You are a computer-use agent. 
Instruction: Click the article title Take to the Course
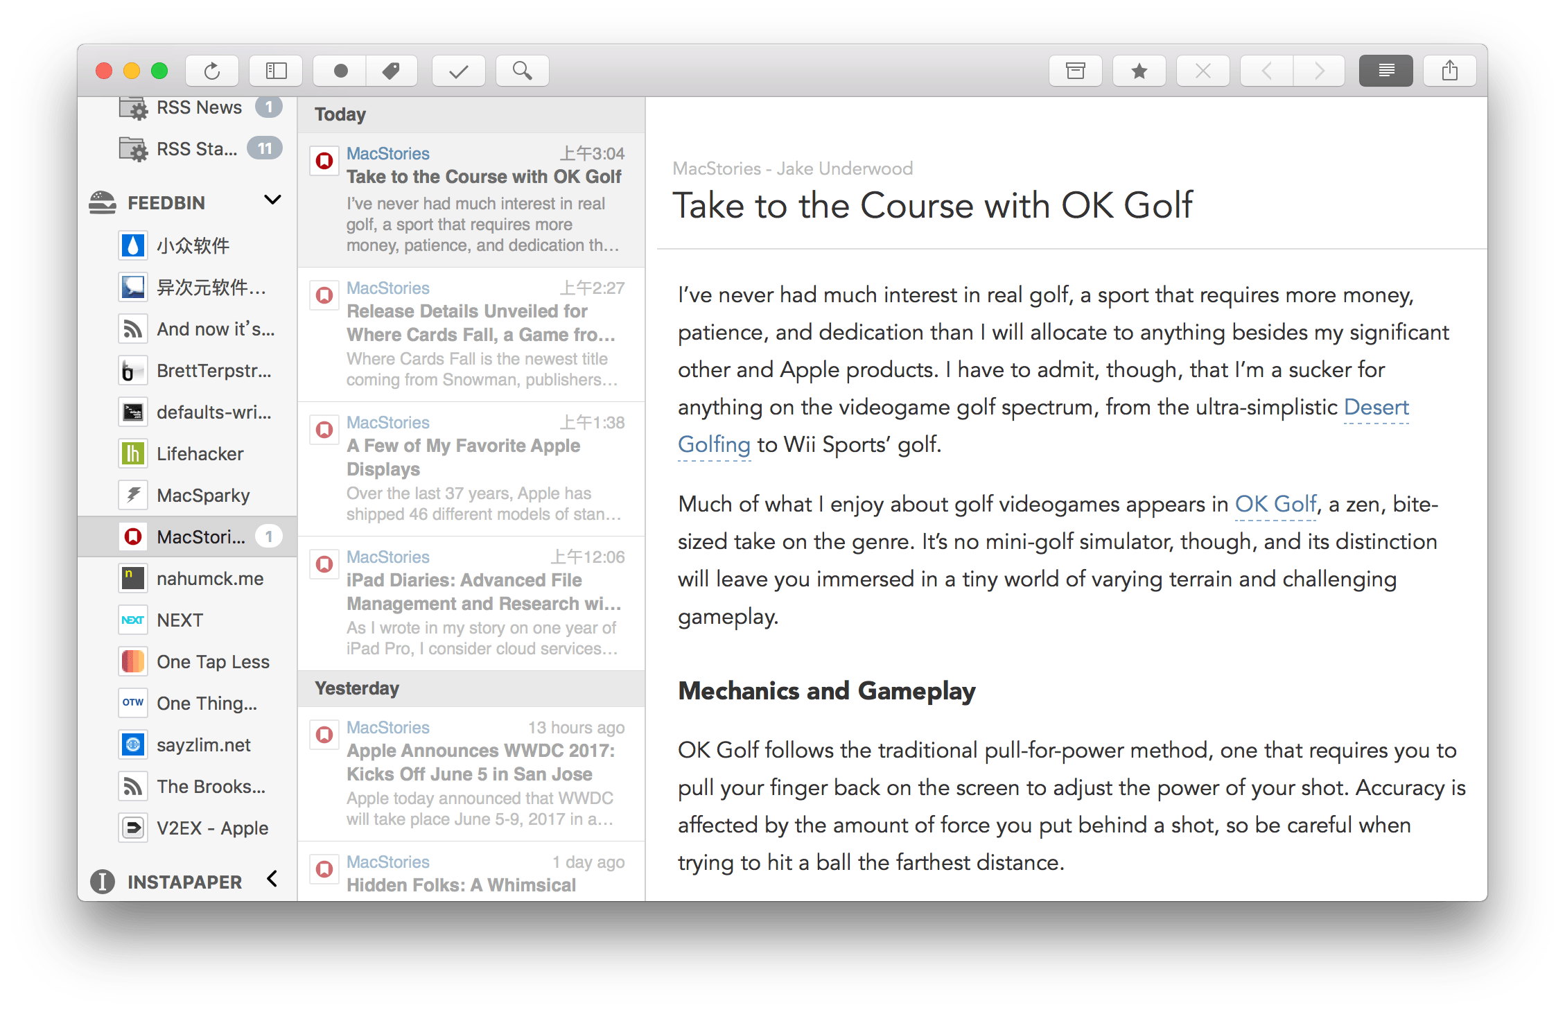point(932,206)
